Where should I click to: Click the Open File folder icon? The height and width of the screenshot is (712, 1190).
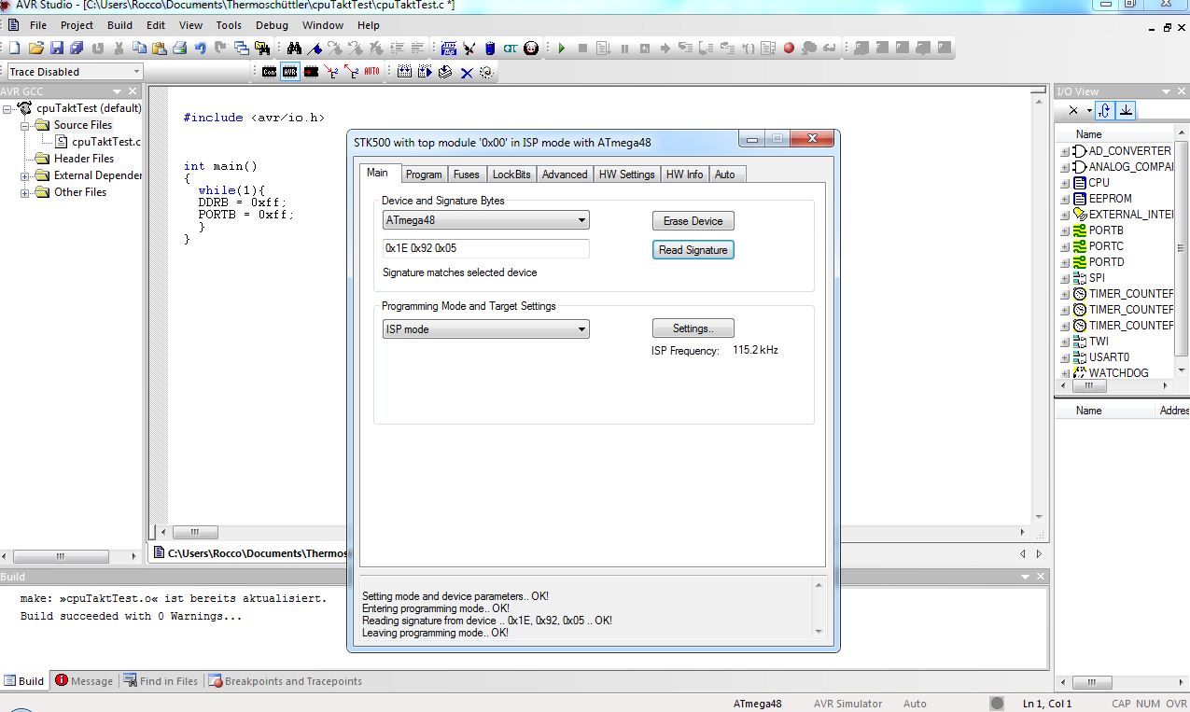(x=36, y=48)
